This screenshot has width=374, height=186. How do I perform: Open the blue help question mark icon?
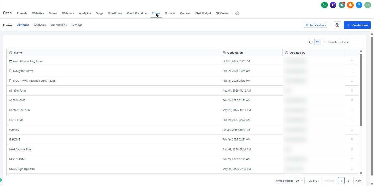[x=359, y=5]
